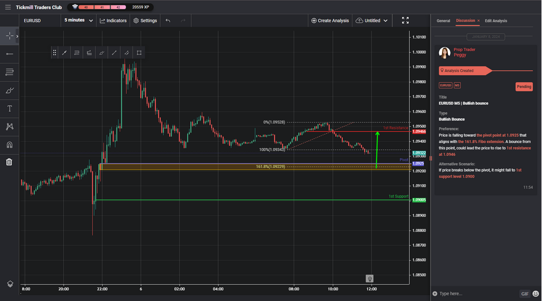The width and height of the screenshot is (542, 301).
Task: Click the 100%(1.09343) Fibo label
Action: [272, 150]
